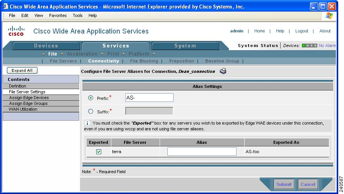Select the Suffix radio button
The image size is (344, 194).
[90, 111]
